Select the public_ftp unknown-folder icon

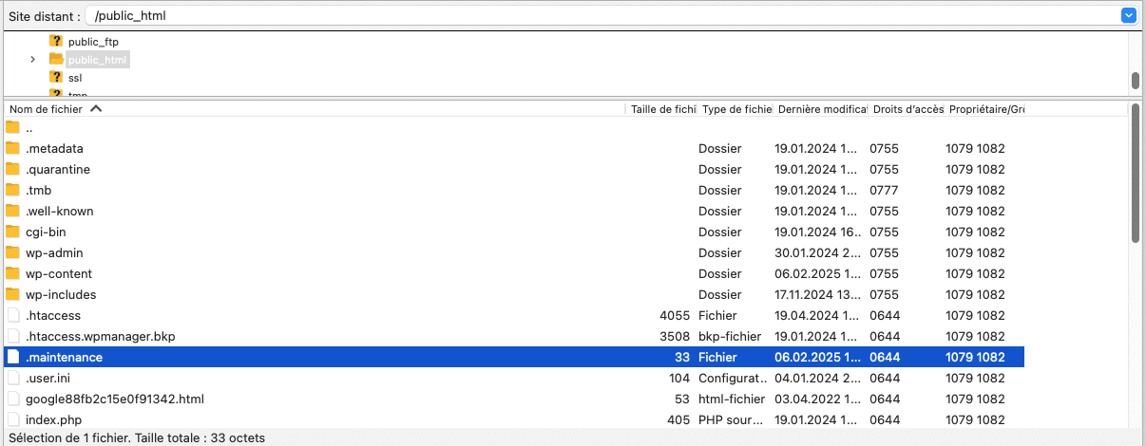coord(56,41)
